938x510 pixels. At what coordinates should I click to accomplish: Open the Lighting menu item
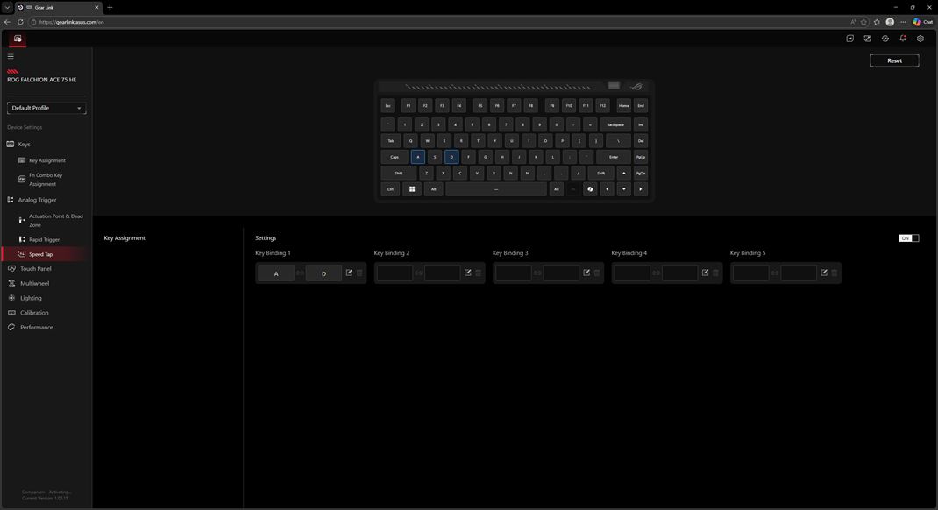[31, 298]
